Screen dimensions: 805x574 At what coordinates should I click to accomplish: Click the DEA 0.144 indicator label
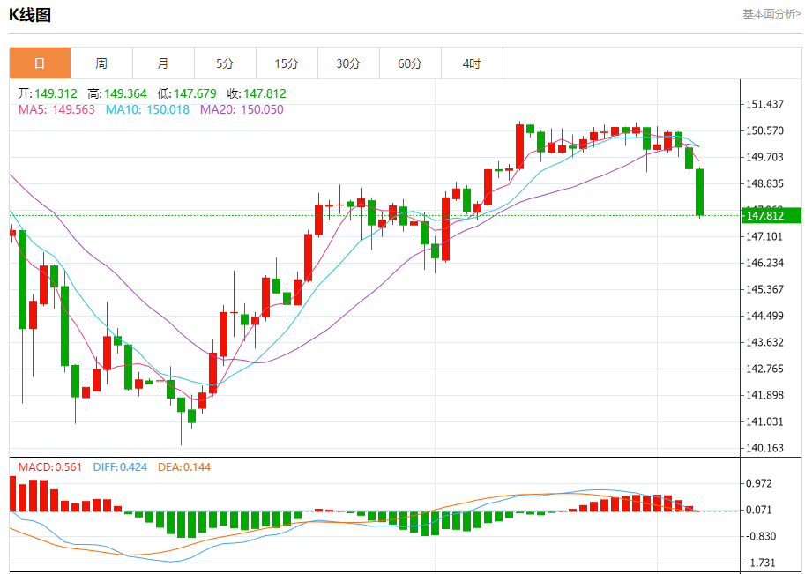[184, 466]
